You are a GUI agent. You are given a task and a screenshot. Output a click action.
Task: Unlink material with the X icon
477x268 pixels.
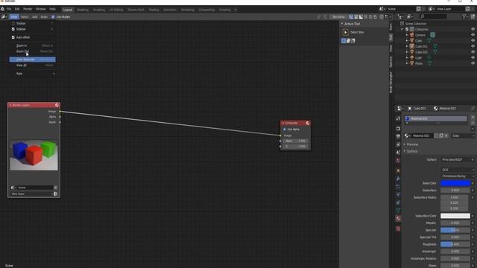[446, 135]
